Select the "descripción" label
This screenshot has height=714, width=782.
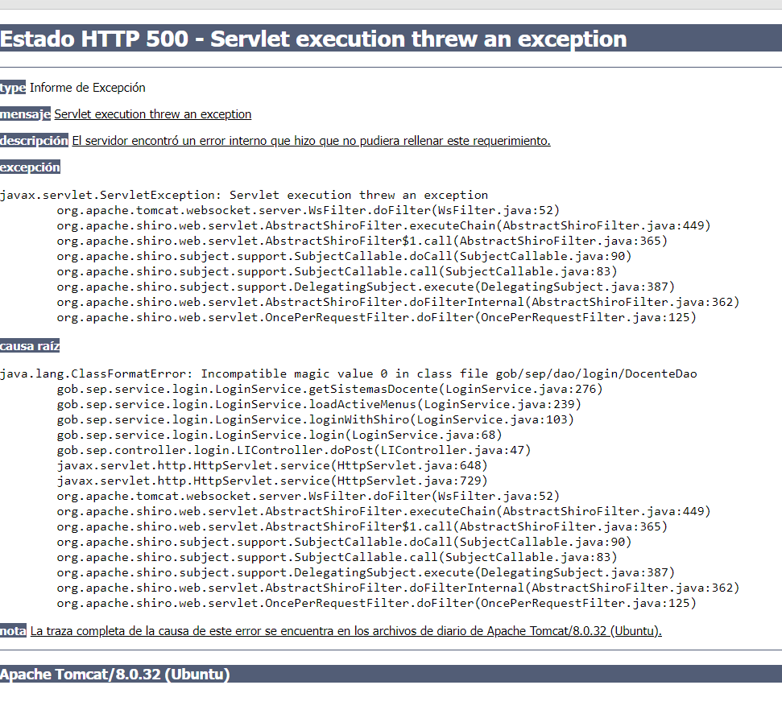pos(34,141)
